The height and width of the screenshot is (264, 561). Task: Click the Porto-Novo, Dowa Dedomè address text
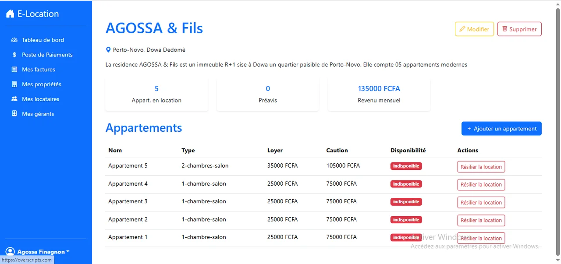click(149, 50)
